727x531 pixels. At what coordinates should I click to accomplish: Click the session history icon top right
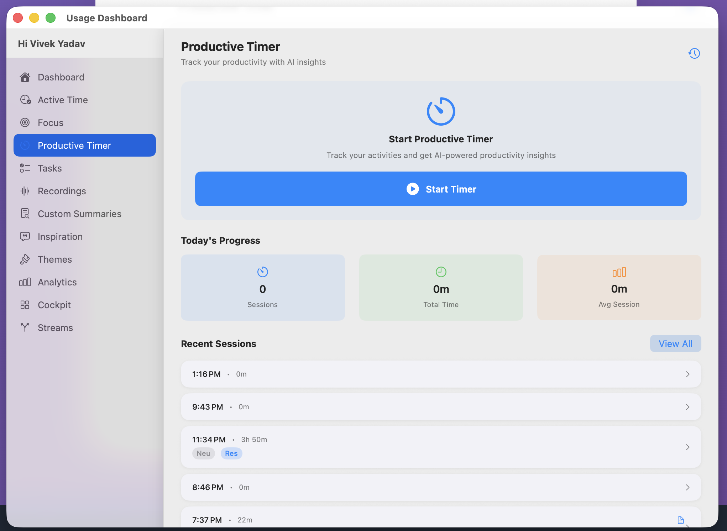694,53
